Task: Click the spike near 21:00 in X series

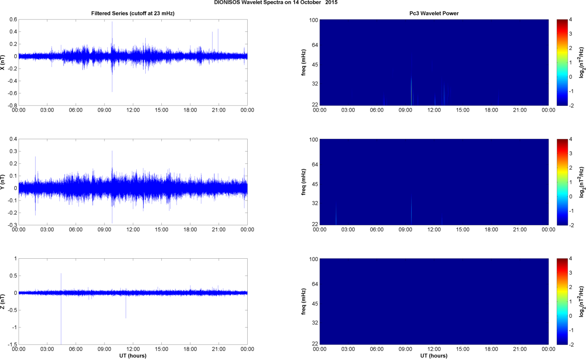Action: [x=218, y=41]
